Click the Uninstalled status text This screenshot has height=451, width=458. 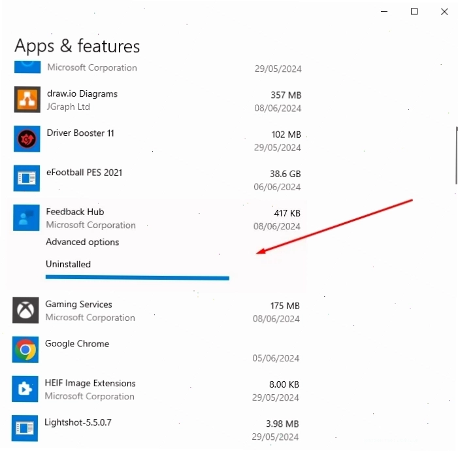click(69, 264)
